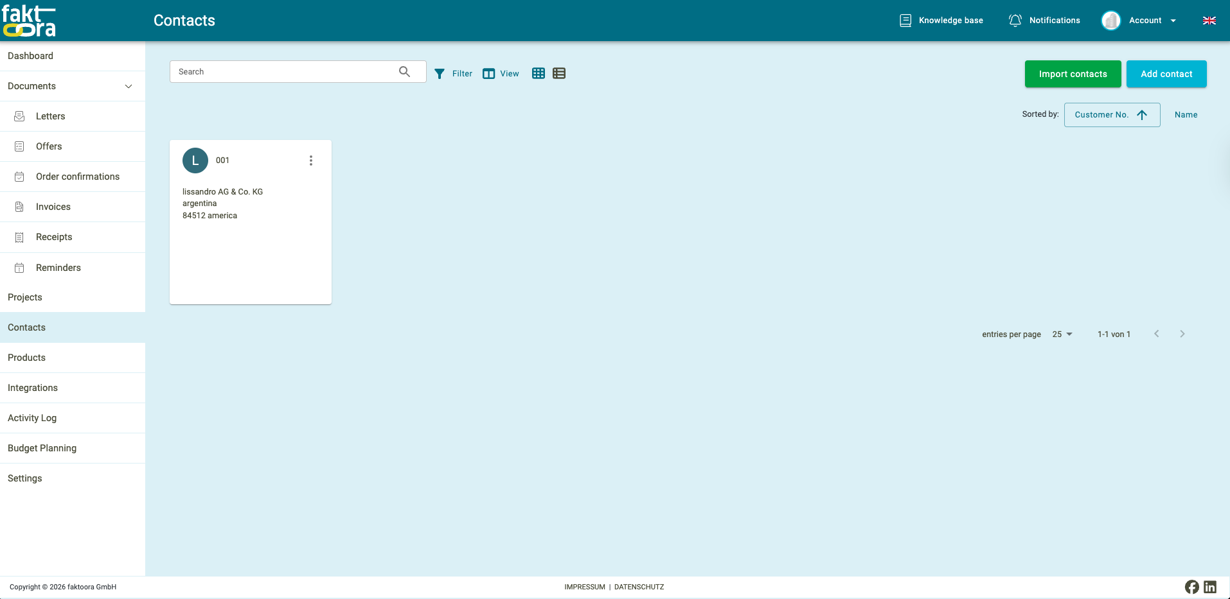Click the Import contacts button
Viewport: 1230px width, 599px height.
point(1073,74)
